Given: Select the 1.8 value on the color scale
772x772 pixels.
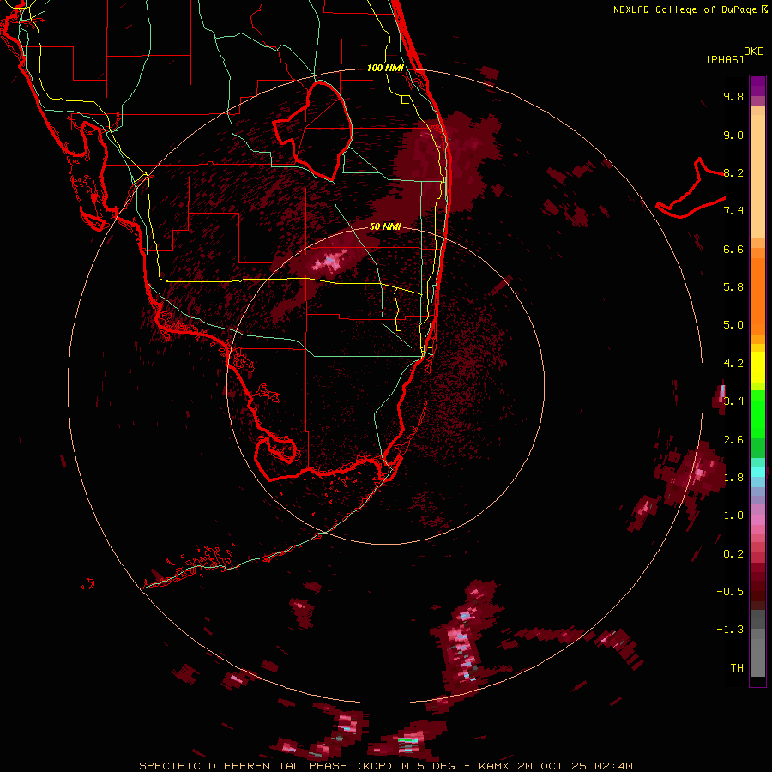Looking at the screenshot, I should (x=733, y=478).
